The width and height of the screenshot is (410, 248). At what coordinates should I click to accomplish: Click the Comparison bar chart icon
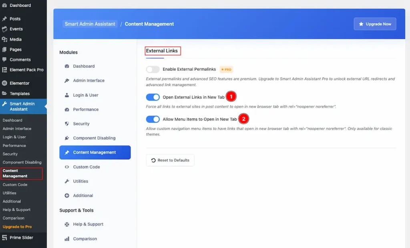[67, 238]
